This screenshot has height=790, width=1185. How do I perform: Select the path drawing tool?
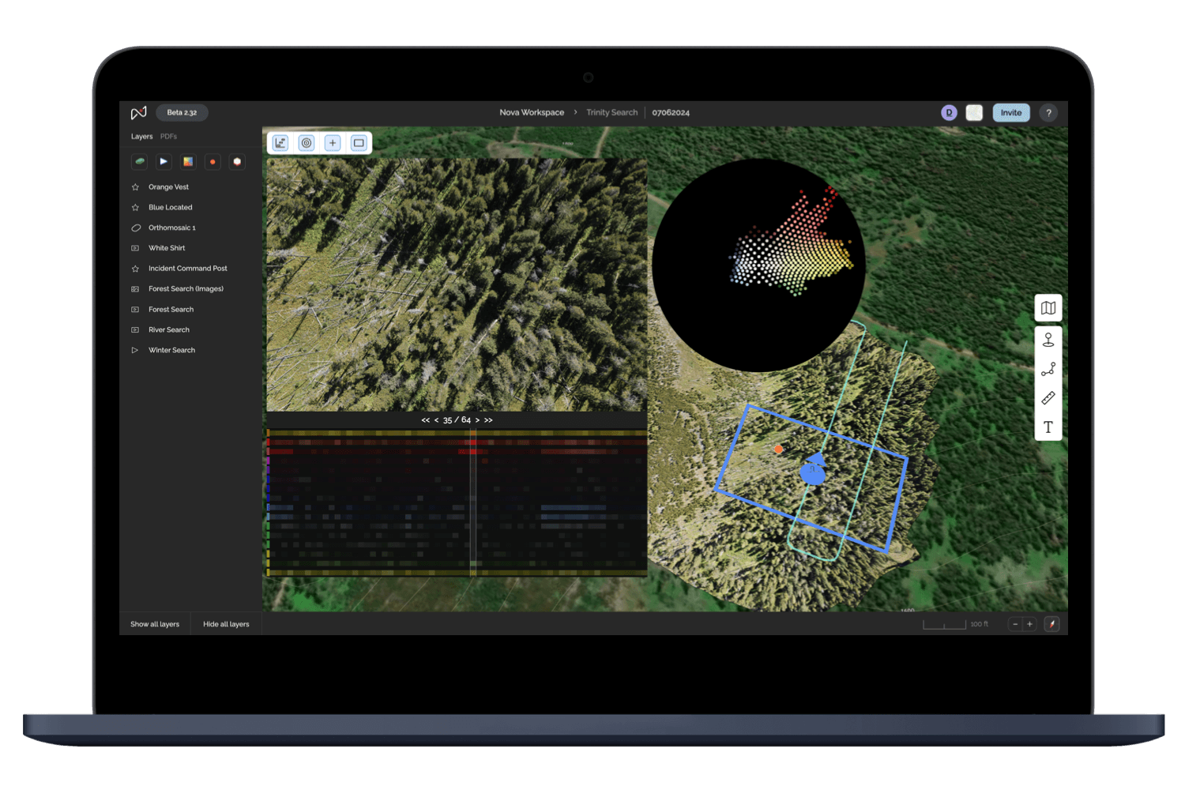coord(1048,368)
